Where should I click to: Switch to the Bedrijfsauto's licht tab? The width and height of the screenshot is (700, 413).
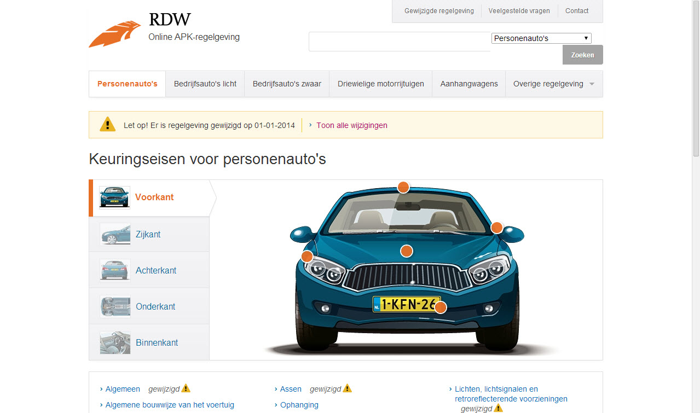(205, 84)
